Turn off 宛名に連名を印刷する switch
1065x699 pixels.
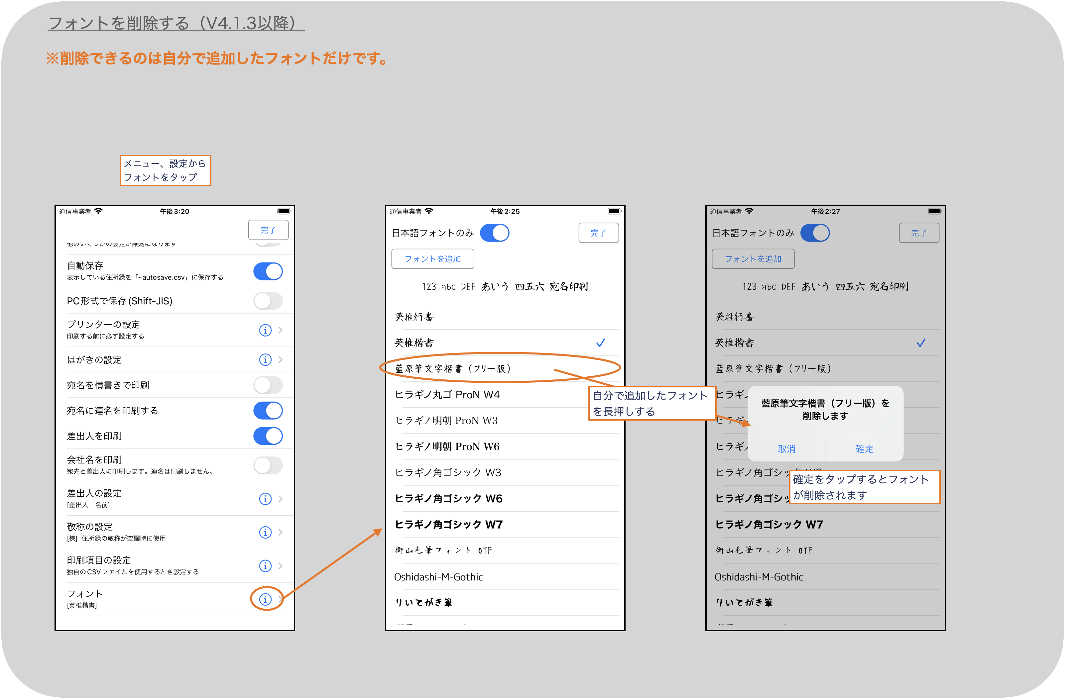pyautogui.click(x=268, y=411)
